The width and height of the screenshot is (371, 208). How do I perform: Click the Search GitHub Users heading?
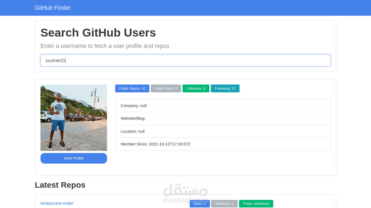(x=98, y=32)
